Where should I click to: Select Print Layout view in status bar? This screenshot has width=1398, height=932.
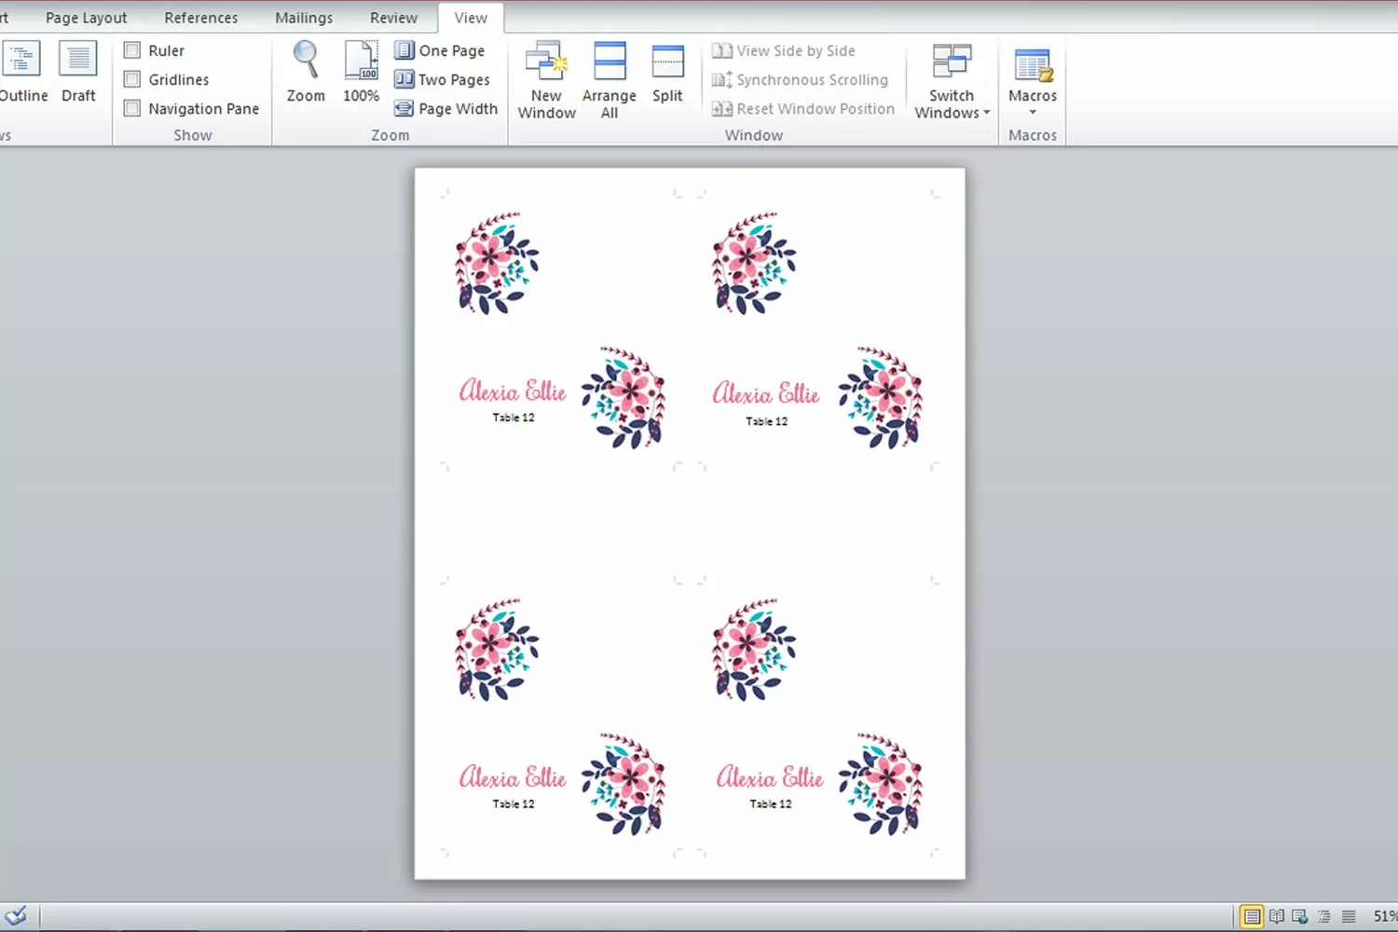(1252, 916)
